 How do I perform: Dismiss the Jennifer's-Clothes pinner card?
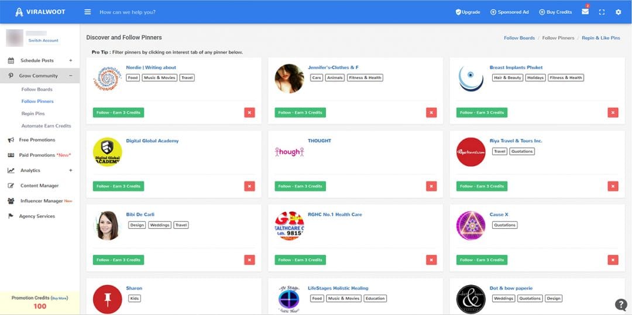click(431, 112)
